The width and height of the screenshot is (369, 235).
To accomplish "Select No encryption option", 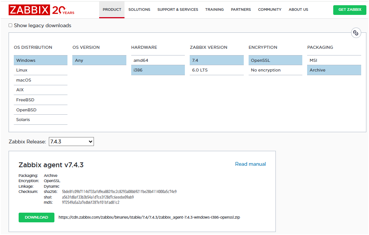I will pyautogui.click(x=266, y=70).
